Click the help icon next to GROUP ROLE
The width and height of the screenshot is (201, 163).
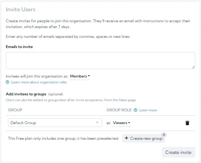click(x=135, y=110)
